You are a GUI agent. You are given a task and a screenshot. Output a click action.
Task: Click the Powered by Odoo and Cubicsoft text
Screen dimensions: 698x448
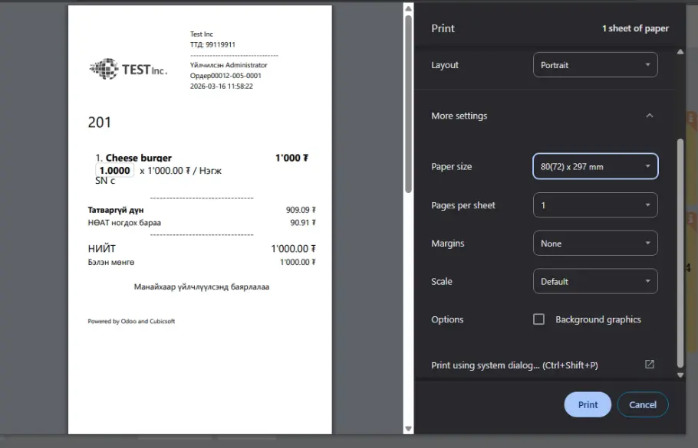click(131, 322)
